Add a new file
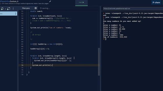The image size is (163, 91). pos(2,9)
